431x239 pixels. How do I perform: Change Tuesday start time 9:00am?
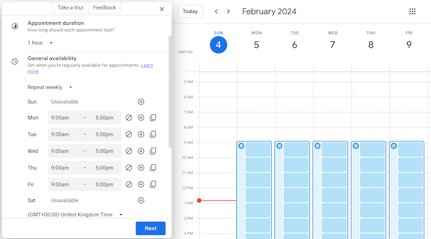tap(62, 134)
